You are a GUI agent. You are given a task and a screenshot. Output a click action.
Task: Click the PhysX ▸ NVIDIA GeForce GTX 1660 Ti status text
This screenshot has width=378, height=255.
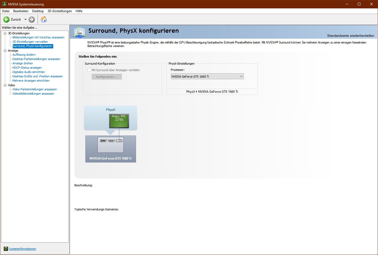212,92
